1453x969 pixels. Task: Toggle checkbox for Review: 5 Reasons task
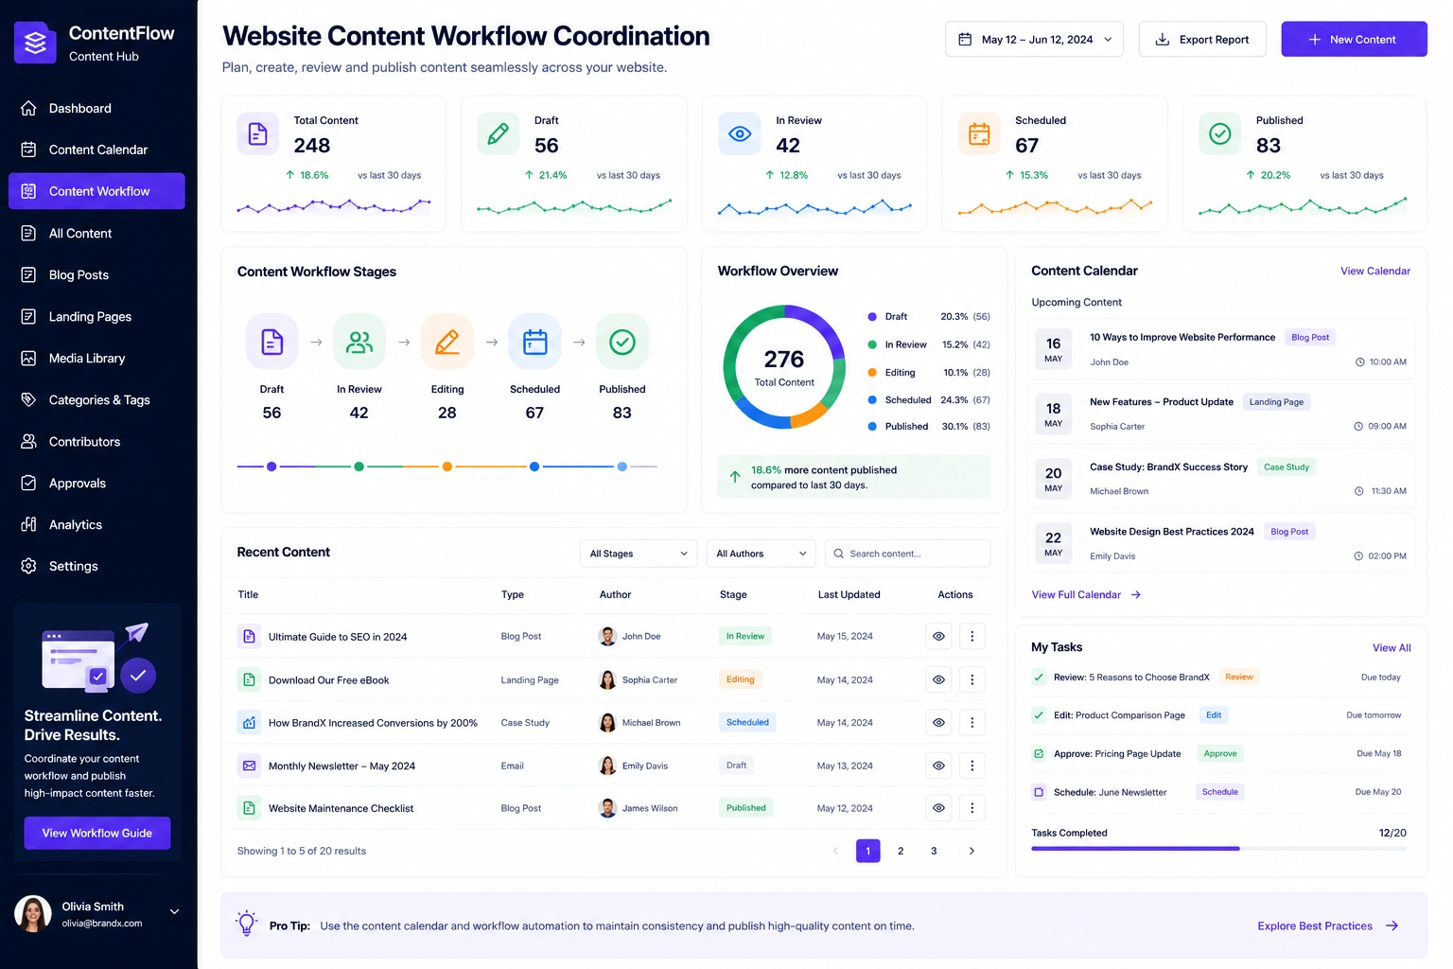(1039, 677)
